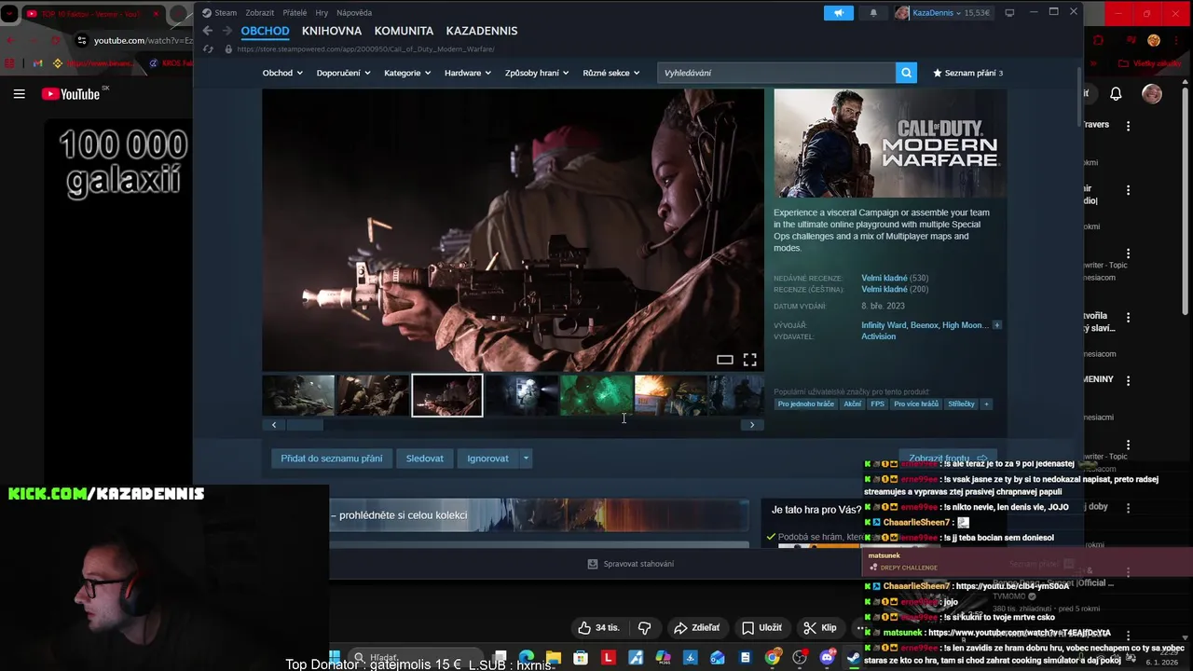Switch to KOMUNITA tab
Screen dimensions: 1193x671
pos(404,31)
